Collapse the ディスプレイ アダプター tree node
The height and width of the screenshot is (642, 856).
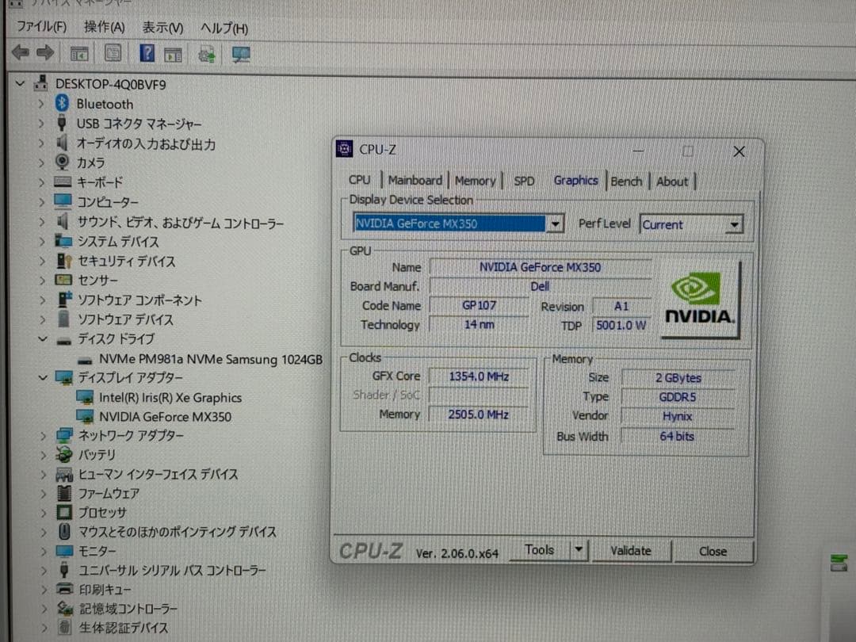44,378
